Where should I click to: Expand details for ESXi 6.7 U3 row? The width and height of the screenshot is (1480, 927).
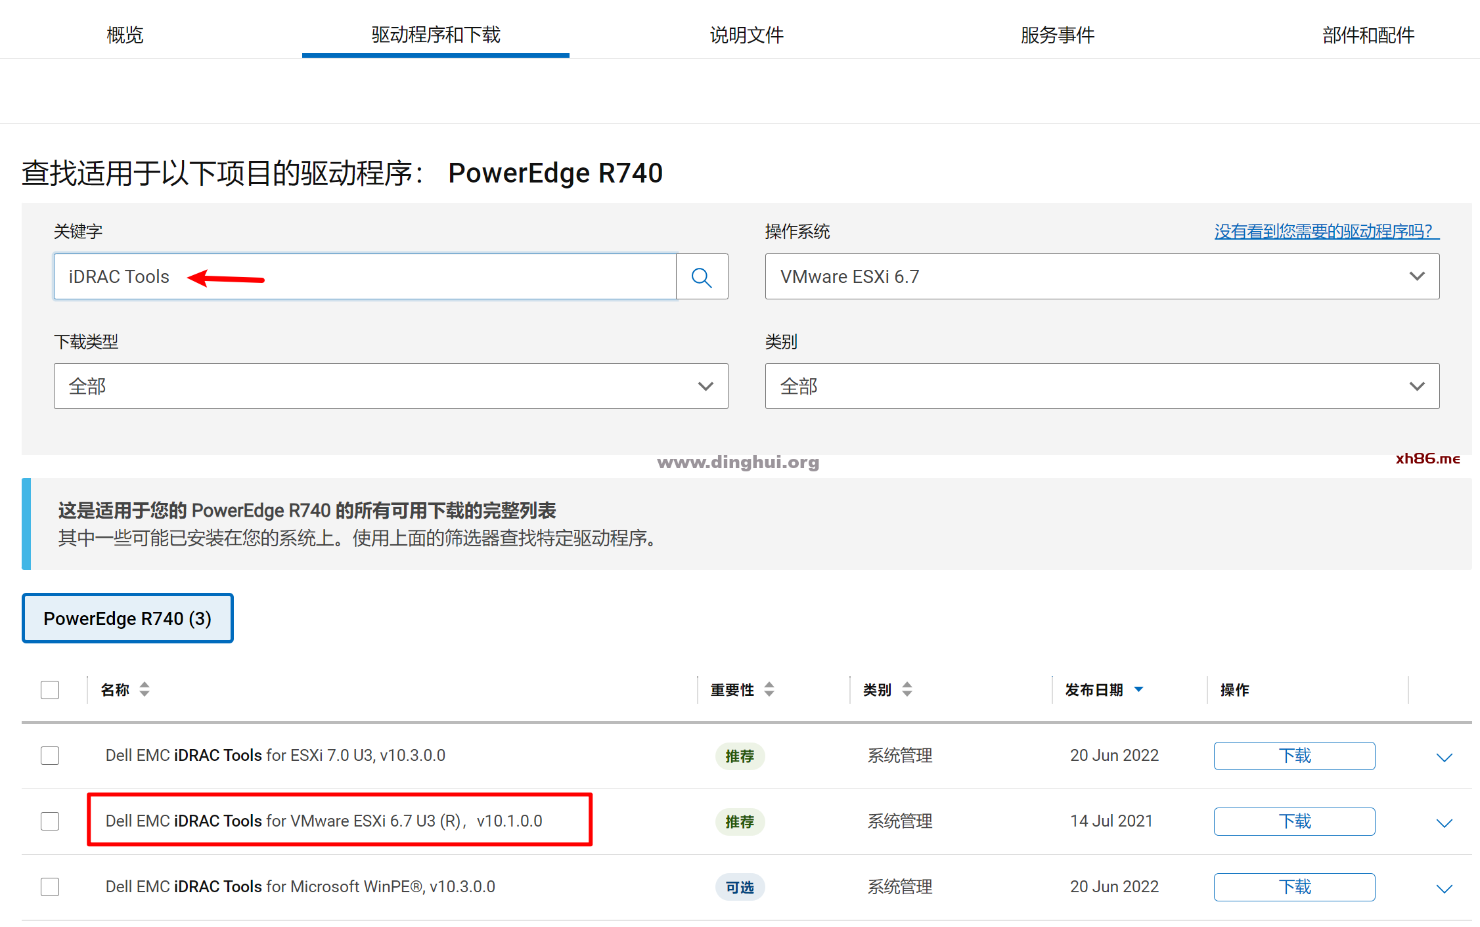pyautogui.click(x=1444, y=823)
